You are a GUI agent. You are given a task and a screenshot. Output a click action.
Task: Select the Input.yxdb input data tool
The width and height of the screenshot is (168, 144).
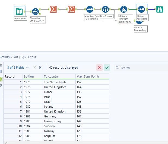click(19, 11)
